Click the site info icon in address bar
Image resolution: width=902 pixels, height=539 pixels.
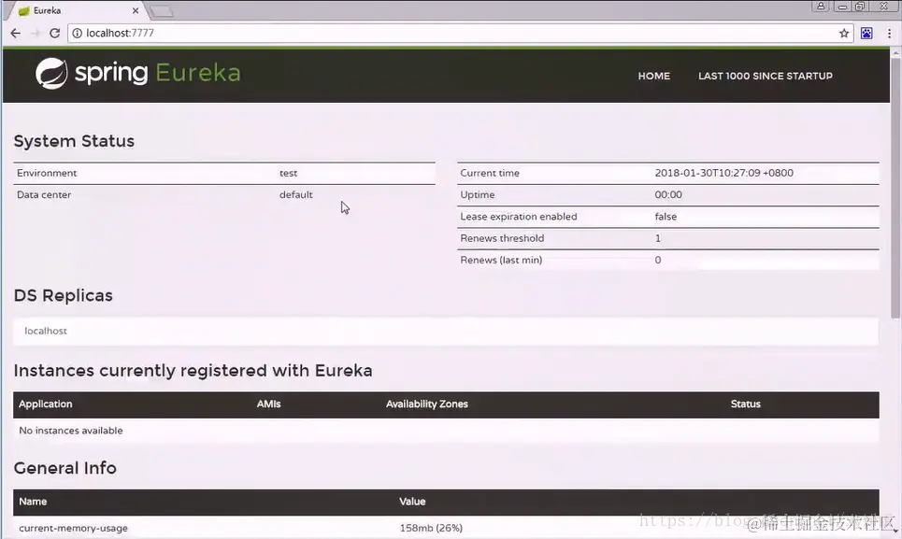(x=77, y=34)
